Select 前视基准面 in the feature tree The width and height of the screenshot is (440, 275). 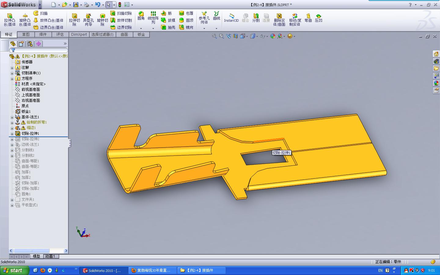tap(31, 90)
